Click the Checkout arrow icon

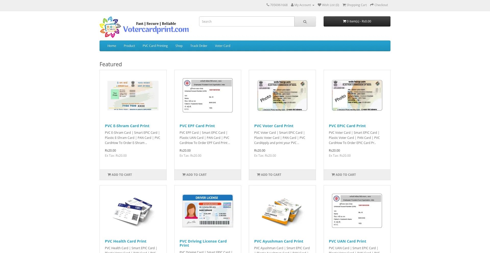coord(372,5)
